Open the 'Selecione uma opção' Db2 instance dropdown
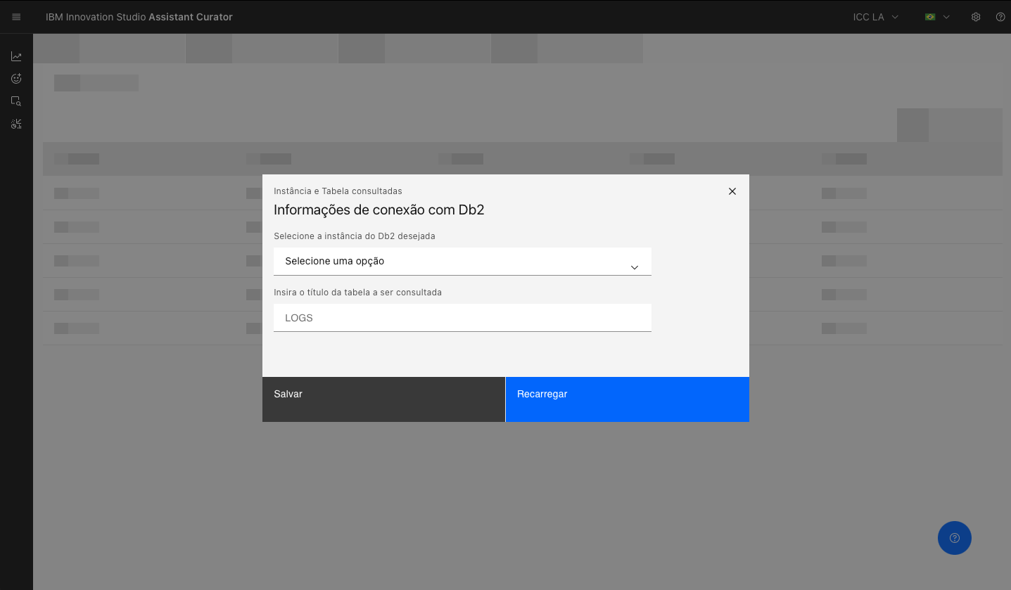 click(x=462, y=261)
